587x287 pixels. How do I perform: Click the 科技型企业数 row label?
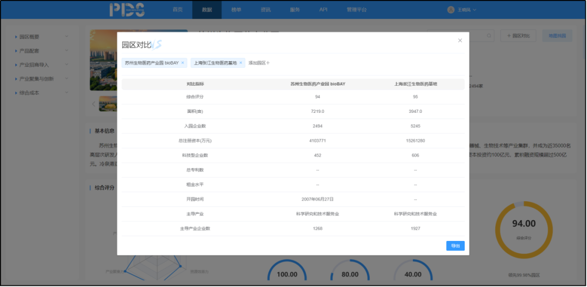(196, 156)
